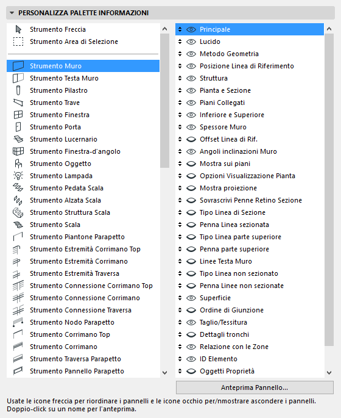Toggle eye for Superficie panel

(x=191, y=298)
